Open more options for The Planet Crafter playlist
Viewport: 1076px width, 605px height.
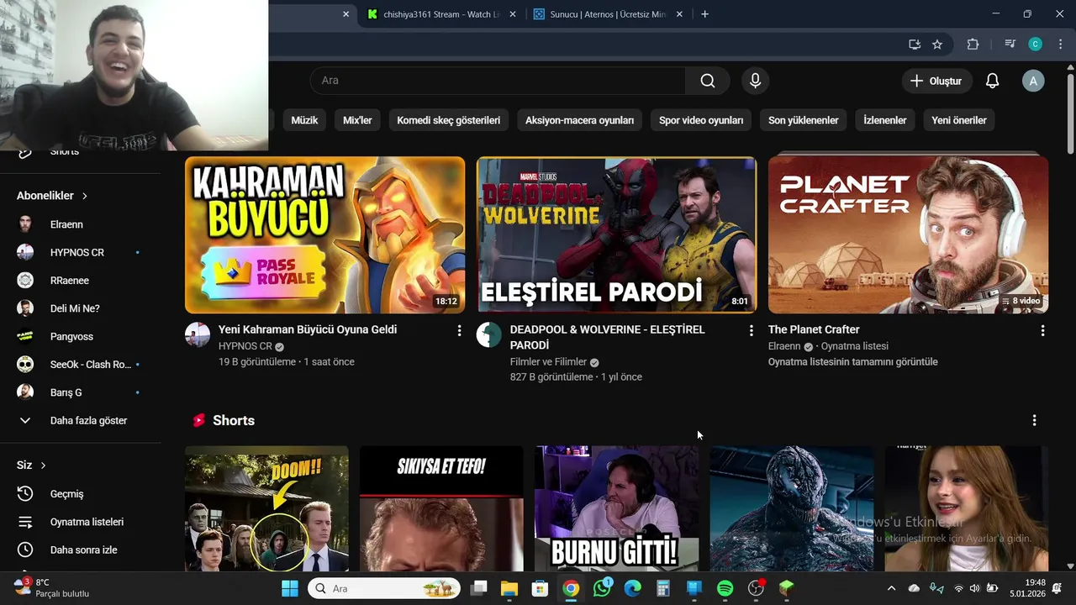[1042, 331]
